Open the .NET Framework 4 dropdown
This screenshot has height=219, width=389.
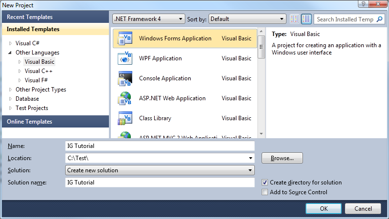point(149,19)
